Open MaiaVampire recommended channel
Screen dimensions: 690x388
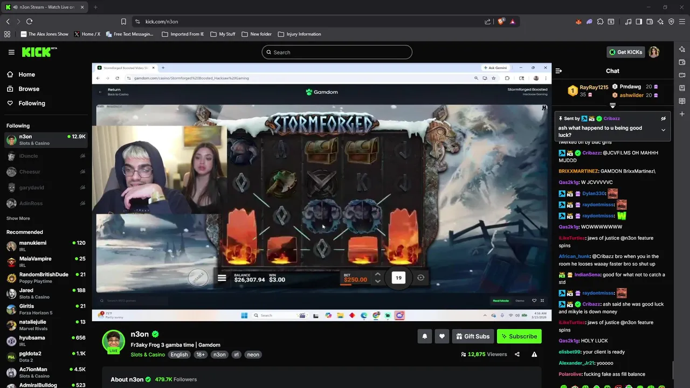click(46, 262)
